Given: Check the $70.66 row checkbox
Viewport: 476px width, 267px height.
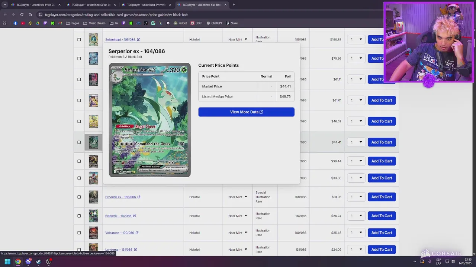Looking at the screenshot, I should pos(79,58).
